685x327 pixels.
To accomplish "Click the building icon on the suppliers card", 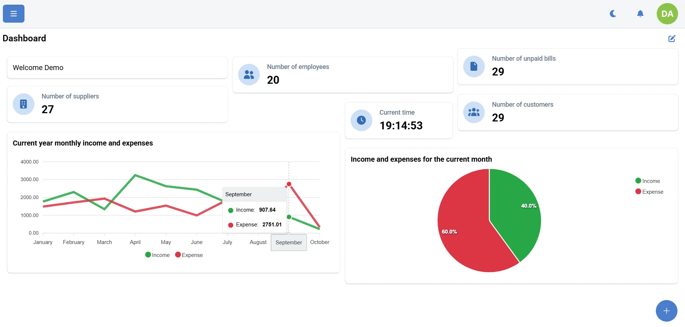I will [23, 104].
